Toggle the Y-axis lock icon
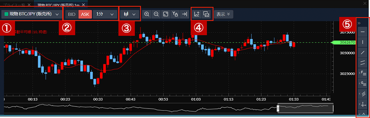Image resolution: width=370 pixels, height=118 pixels. 175,14
